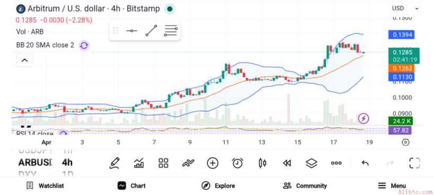
Task: Change the chart type candlestick icon
Action: point(262,163)
